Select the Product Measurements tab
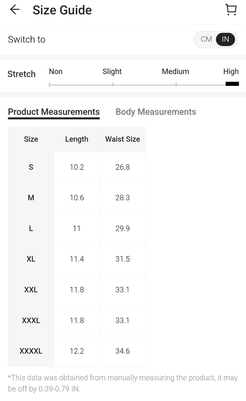The height and width of the screenshot is (401, 246). [x=54, y=112]
